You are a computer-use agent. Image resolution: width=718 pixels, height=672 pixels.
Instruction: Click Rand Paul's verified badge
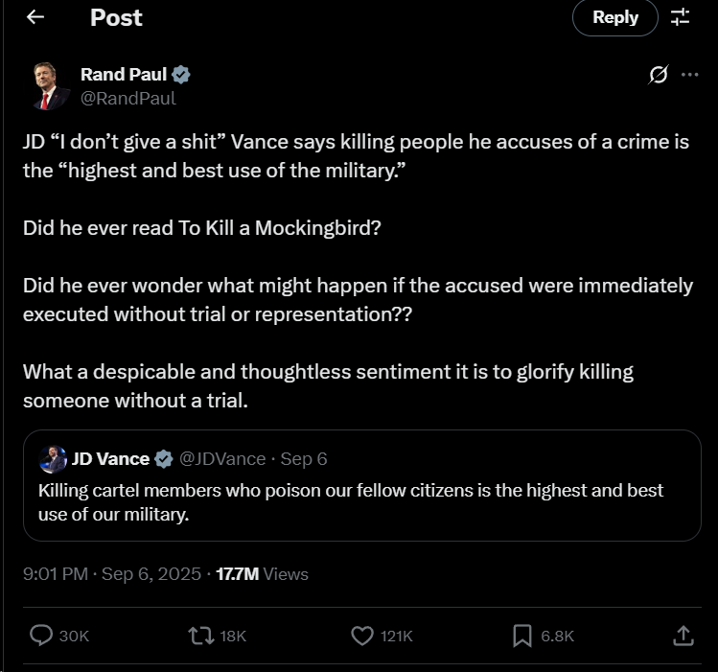181,75
